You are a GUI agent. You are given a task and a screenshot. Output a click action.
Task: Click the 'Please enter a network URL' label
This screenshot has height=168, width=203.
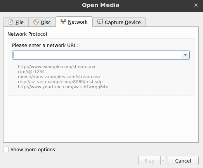click(x=45, y=45)
